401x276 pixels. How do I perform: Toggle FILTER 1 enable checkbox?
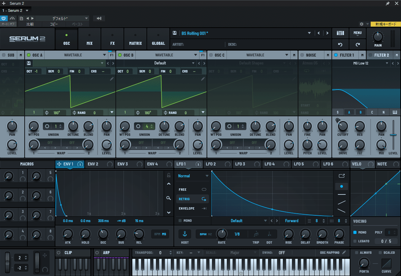[336, 55]
